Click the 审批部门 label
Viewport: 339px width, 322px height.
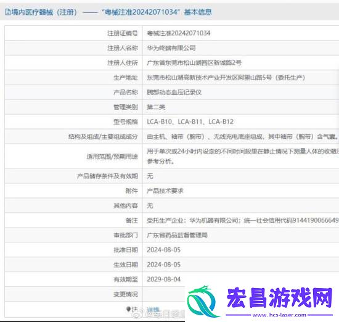click(x=126, y=235)
